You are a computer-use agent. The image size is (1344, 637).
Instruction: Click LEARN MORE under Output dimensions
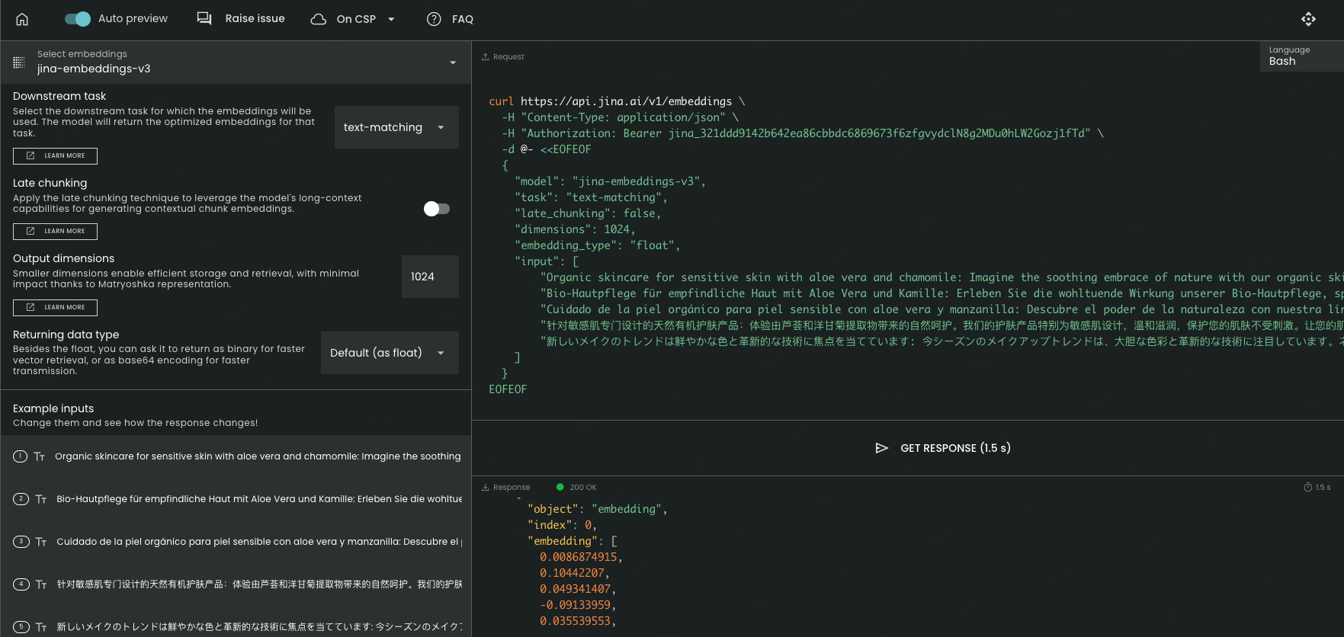coord(55,307)
